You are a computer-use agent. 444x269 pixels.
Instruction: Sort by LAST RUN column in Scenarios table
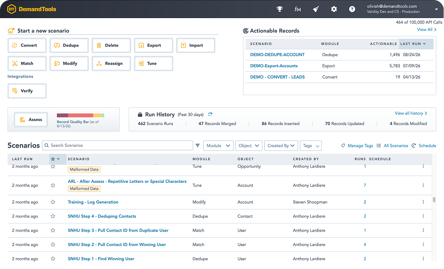pos(22,159)
